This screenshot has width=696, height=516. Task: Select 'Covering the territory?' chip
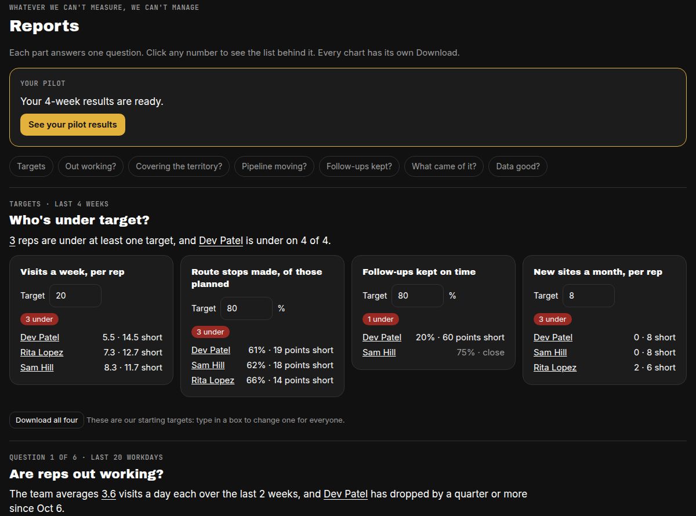coord(179,166)
